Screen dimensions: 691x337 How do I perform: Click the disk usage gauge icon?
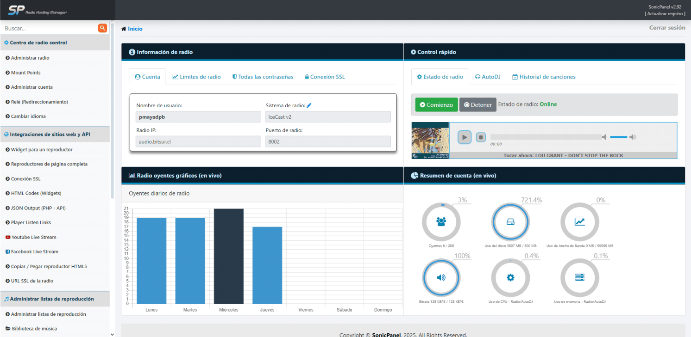click(510, 222)
